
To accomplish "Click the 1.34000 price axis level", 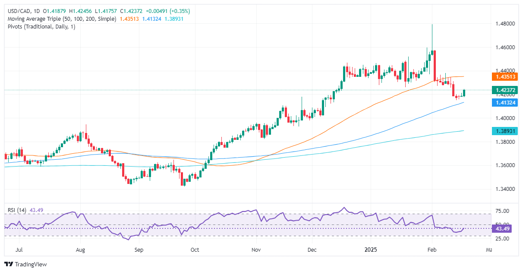I will point(504,189).
